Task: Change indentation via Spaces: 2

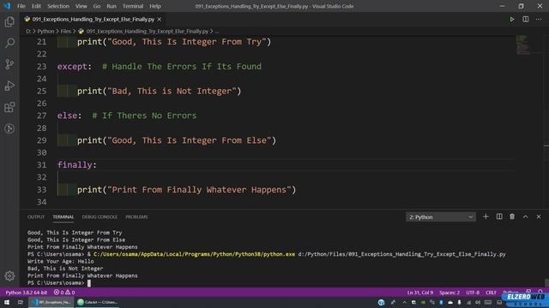Action: pos(449,293)
